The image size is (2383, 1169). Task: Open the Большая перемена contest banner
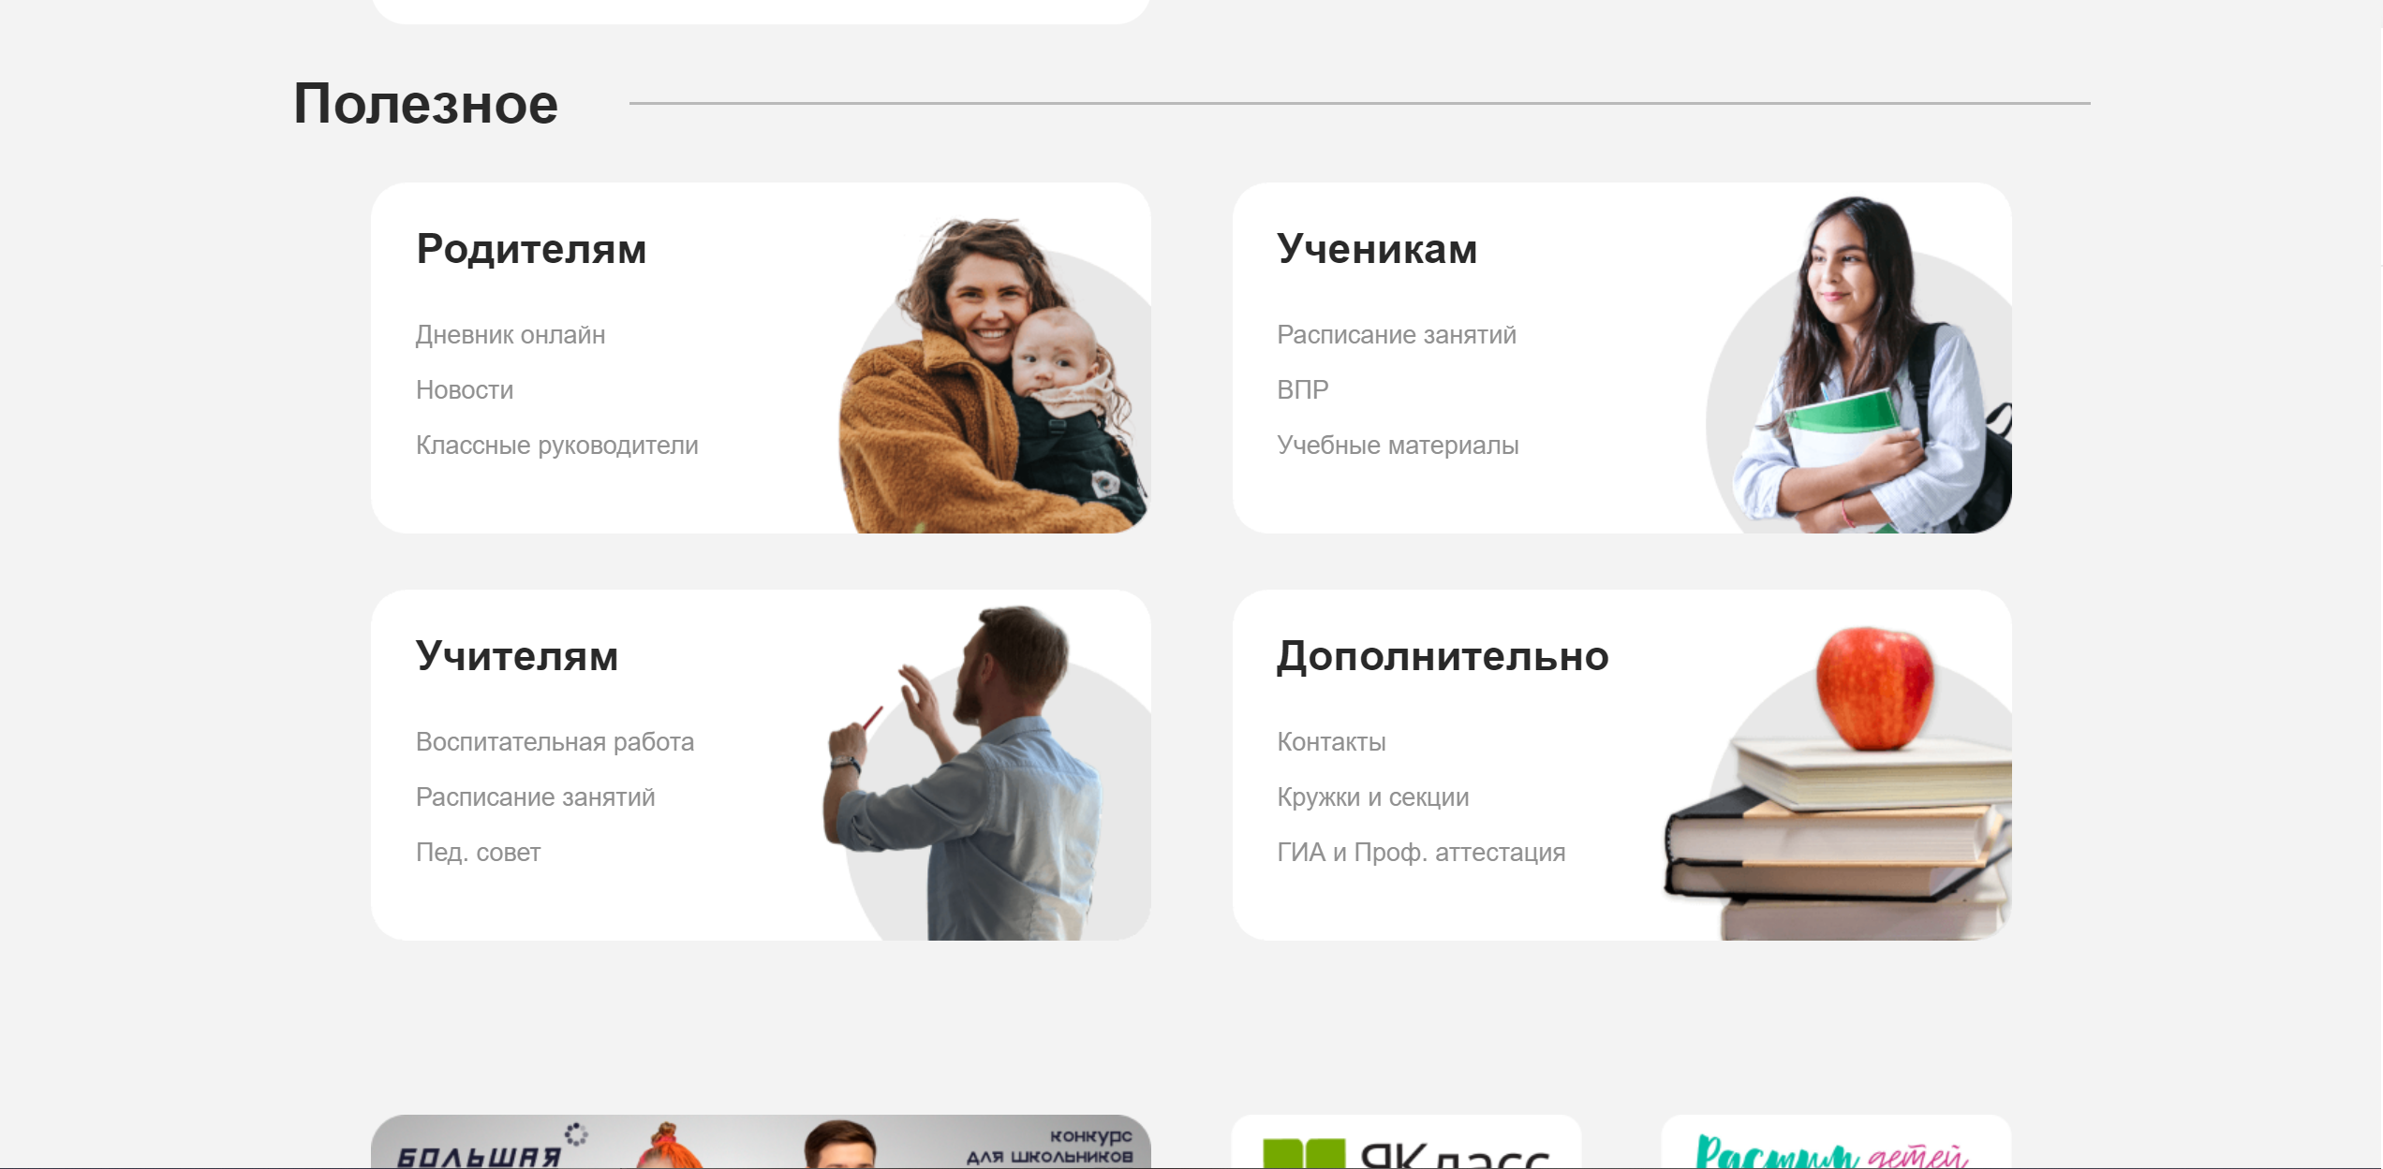[761, 1141]
